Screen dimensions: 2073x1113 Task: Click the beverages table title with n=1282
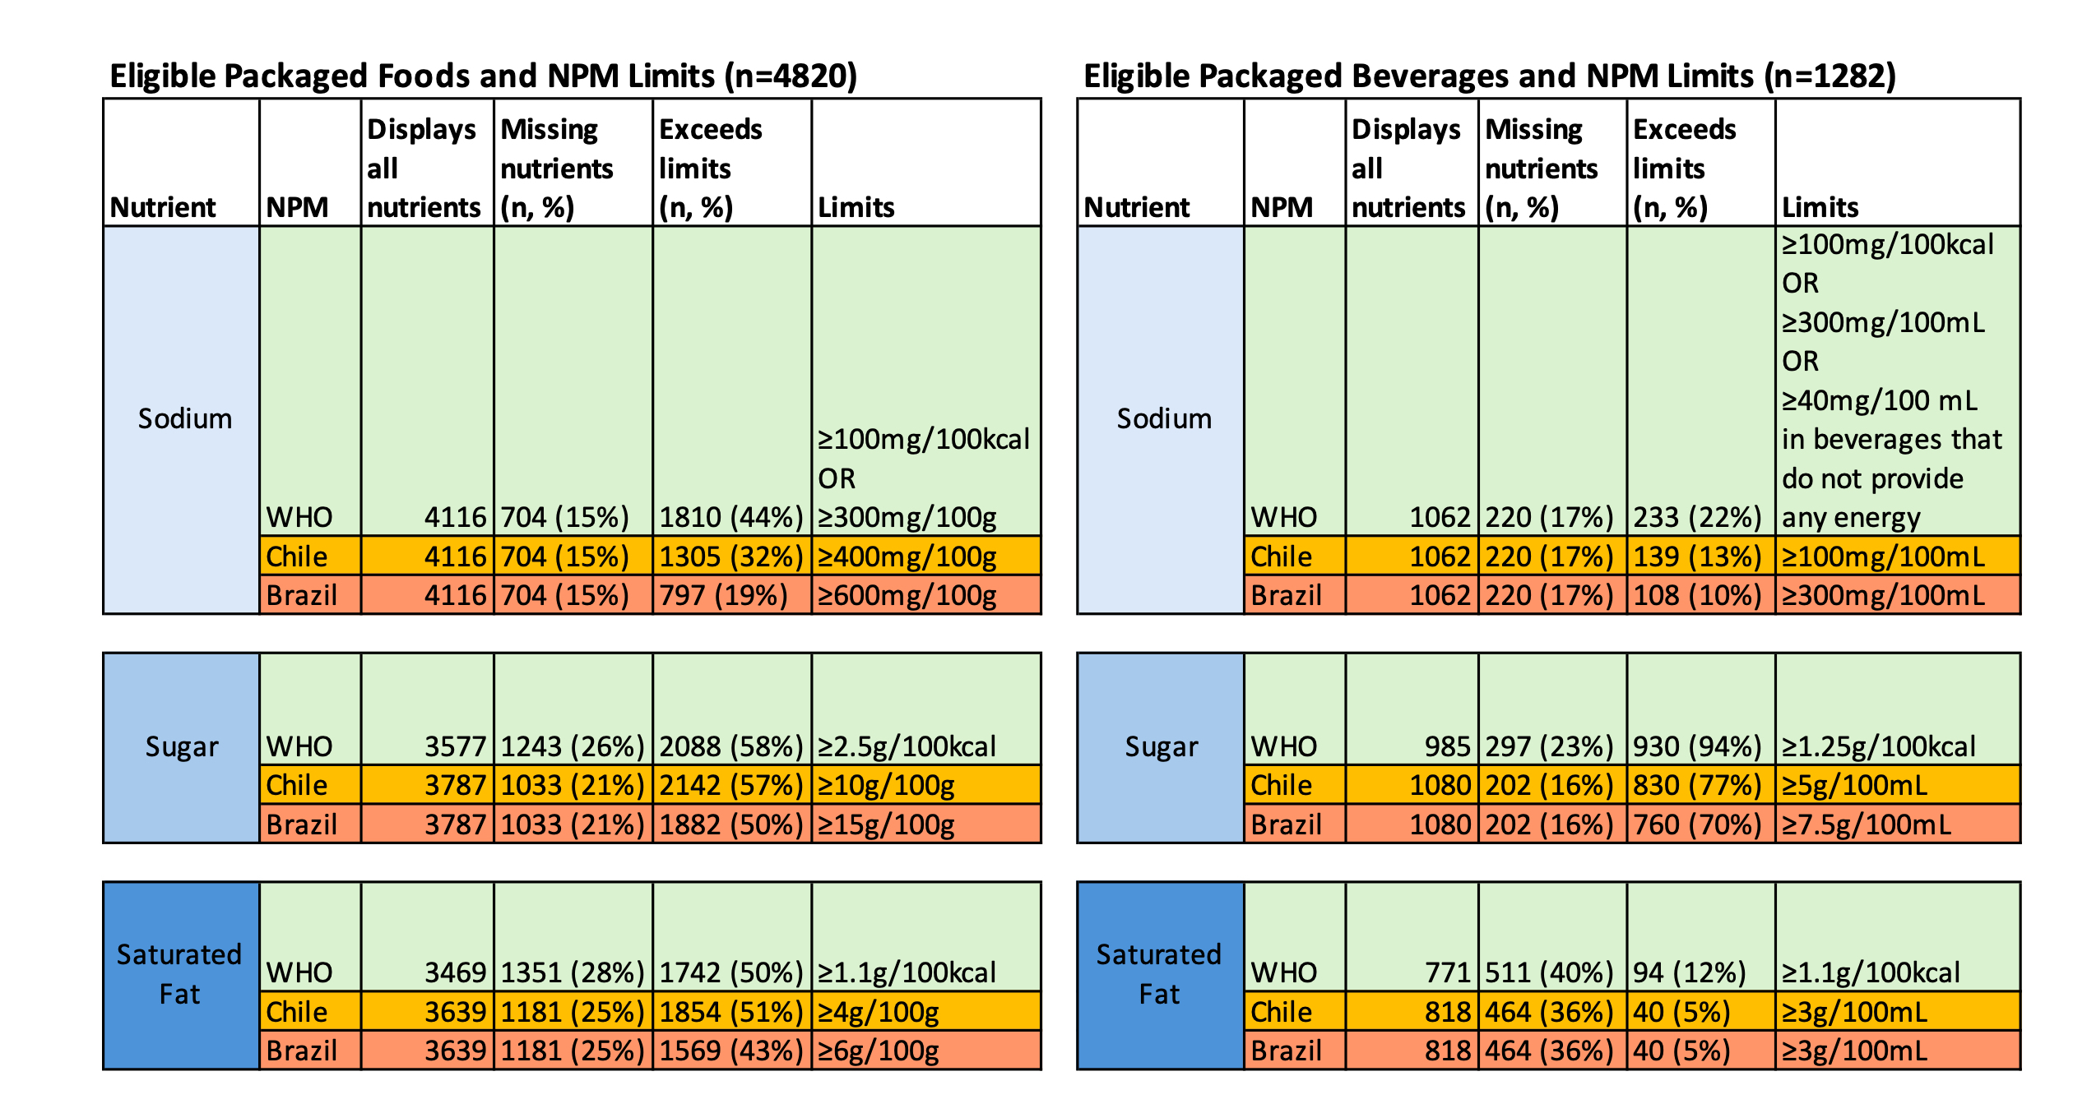[x=1489, y=76]
